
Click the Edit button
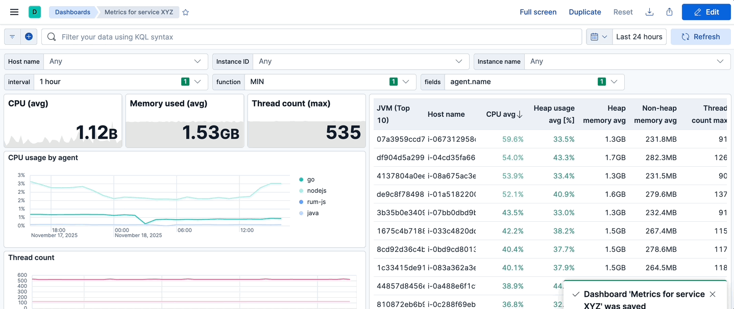pyautogui.click(x=706, y=12)
